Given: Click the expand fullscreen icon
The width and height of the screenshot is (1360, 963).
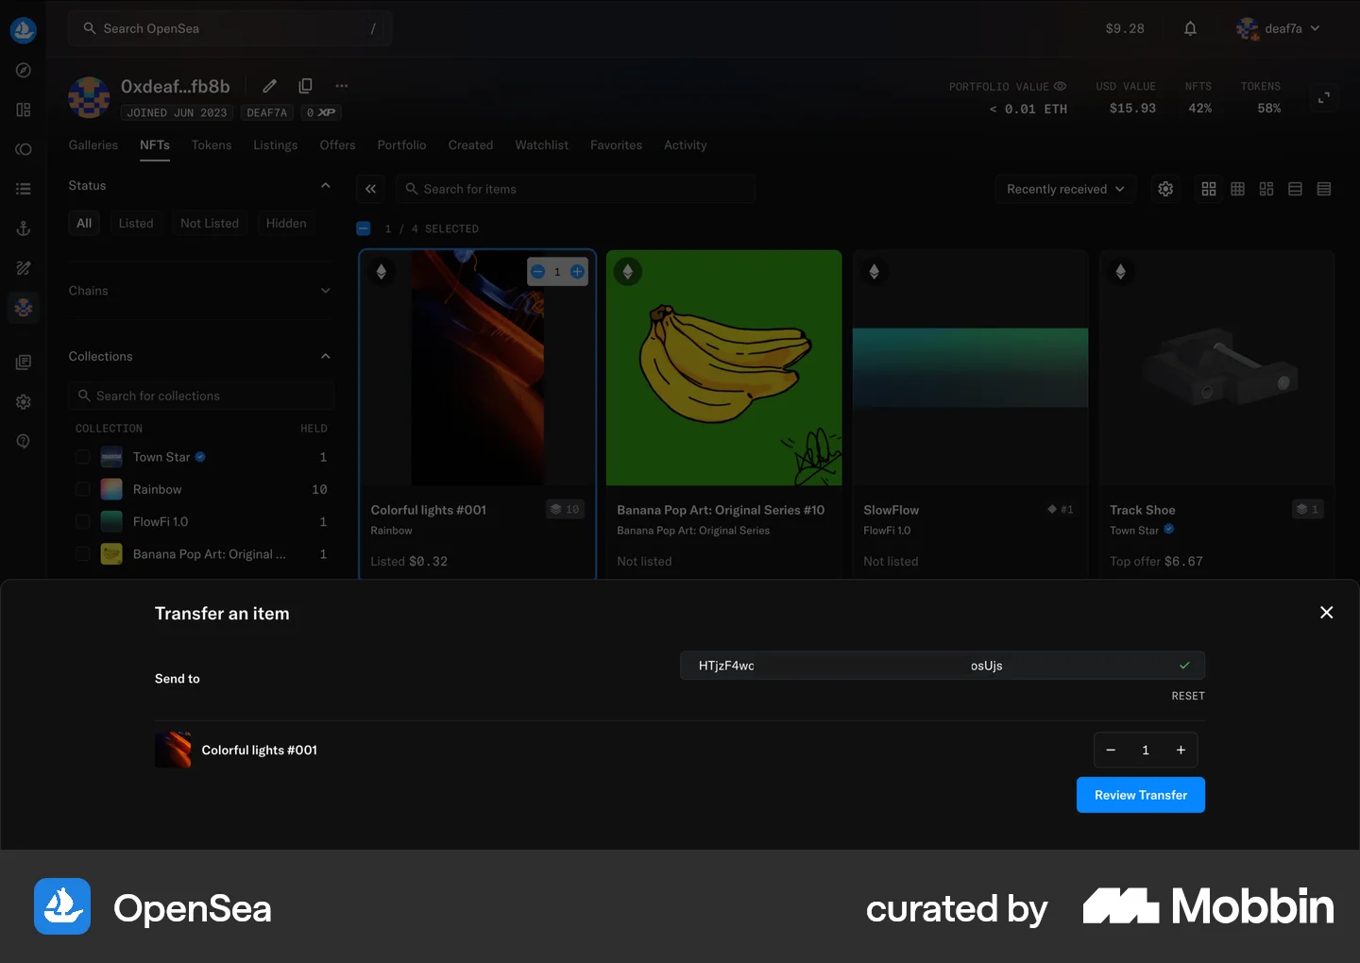Looking at the screenshot, I should [1324, 97].
